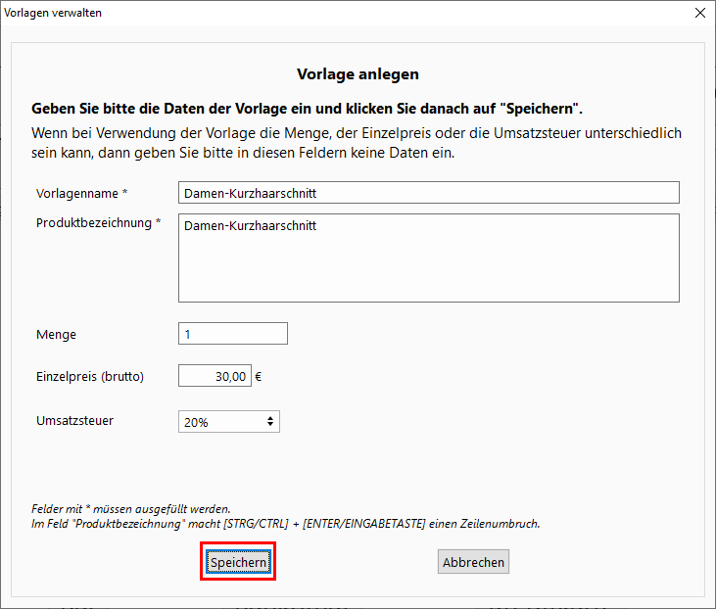716x609 pixels.
Task: Click the "Umsatzsteuer" label text
Action: [x=73, y=421]
